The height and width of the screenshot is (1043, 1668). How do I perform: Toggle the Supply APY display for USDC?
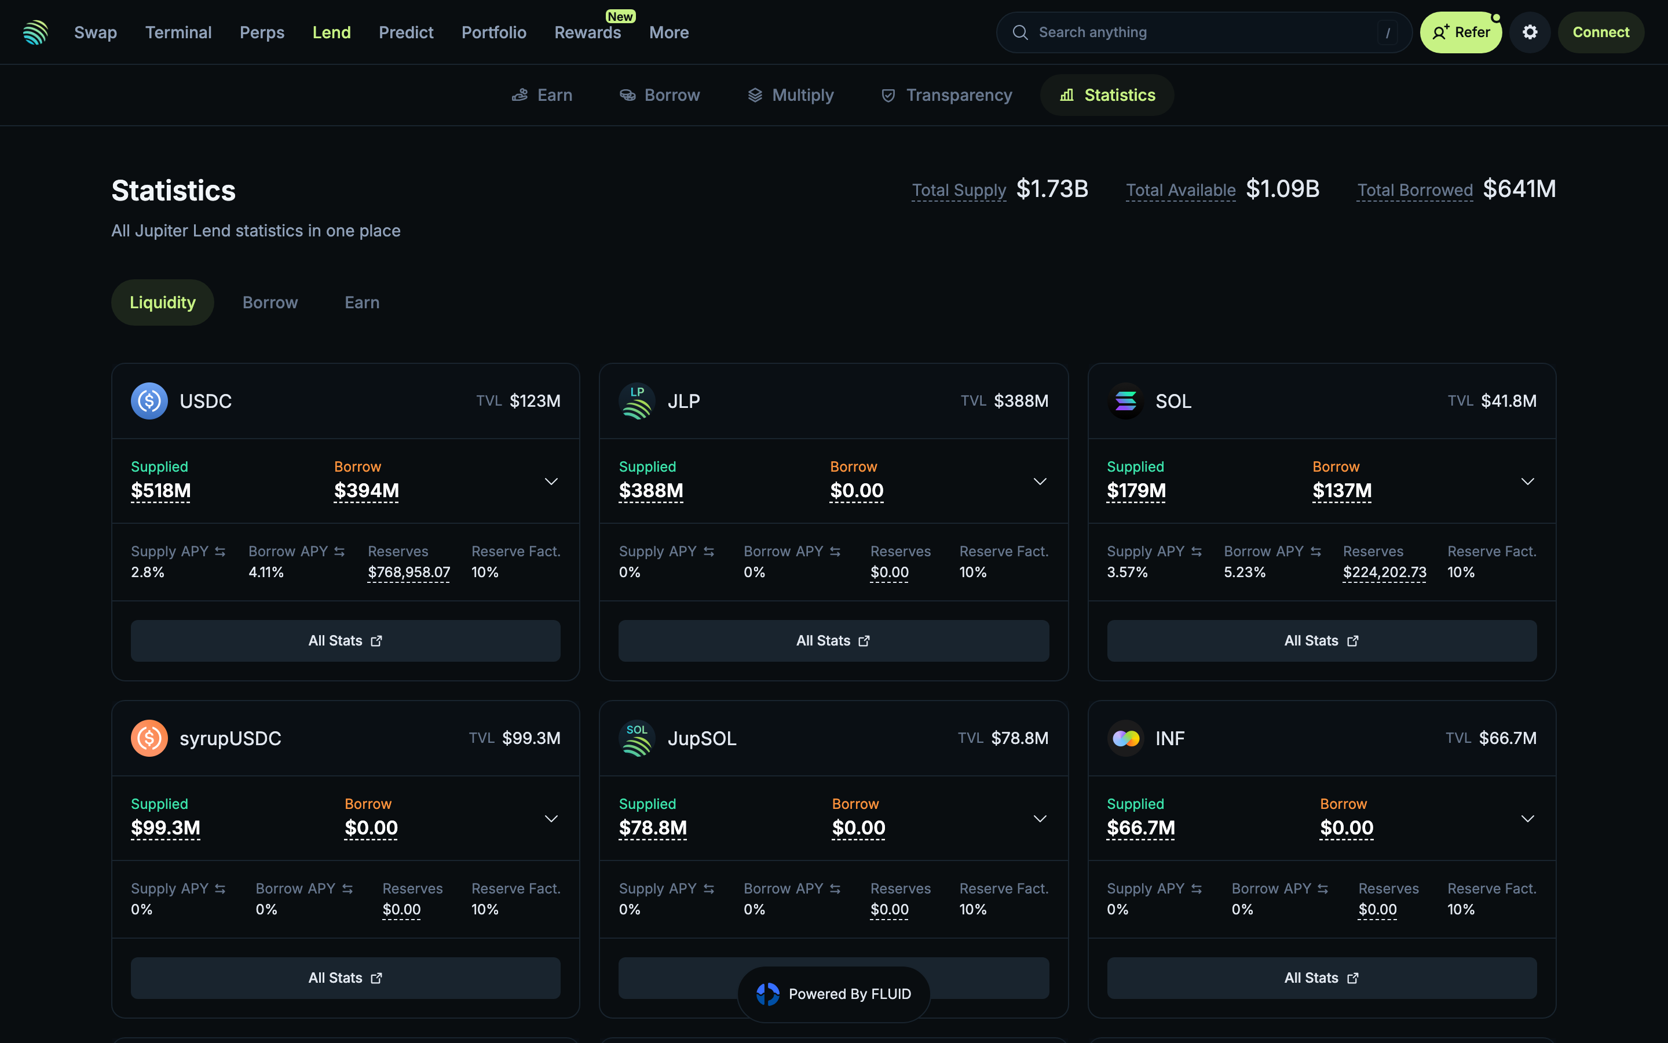[221, 551]
